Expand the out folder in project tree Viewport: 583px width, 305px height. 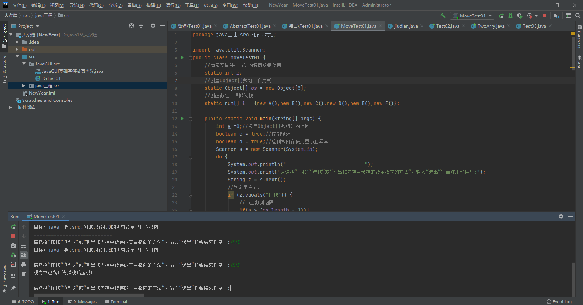[17, 49]
